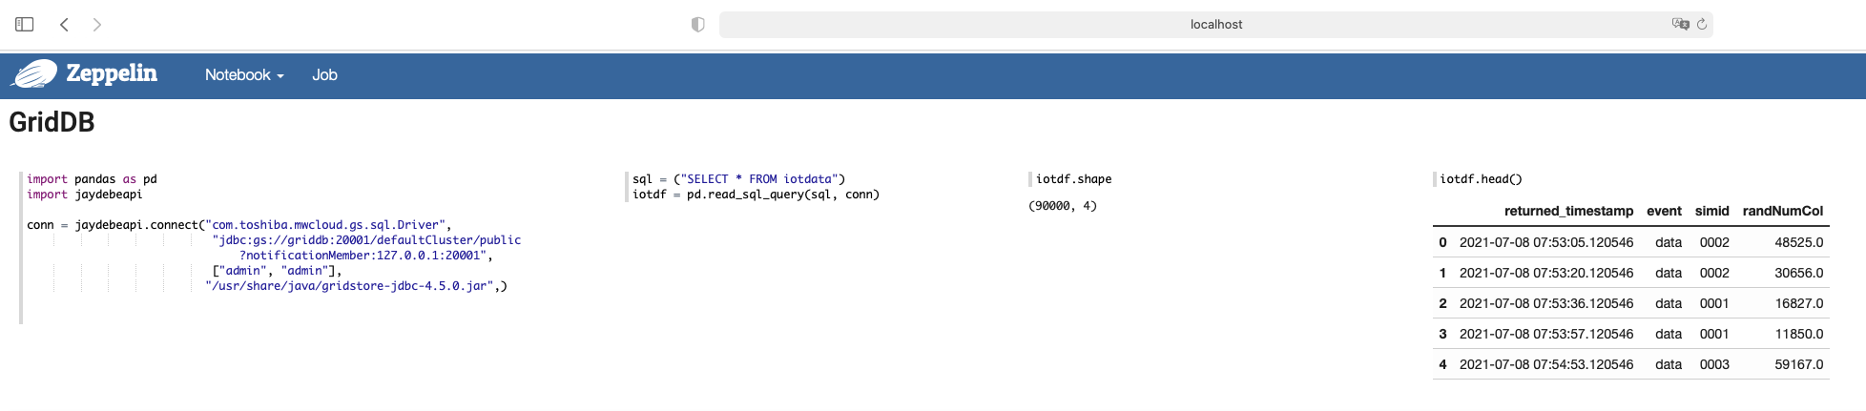
Task: Click the returned_timestamp column header
Action: tap(1568, 211)
